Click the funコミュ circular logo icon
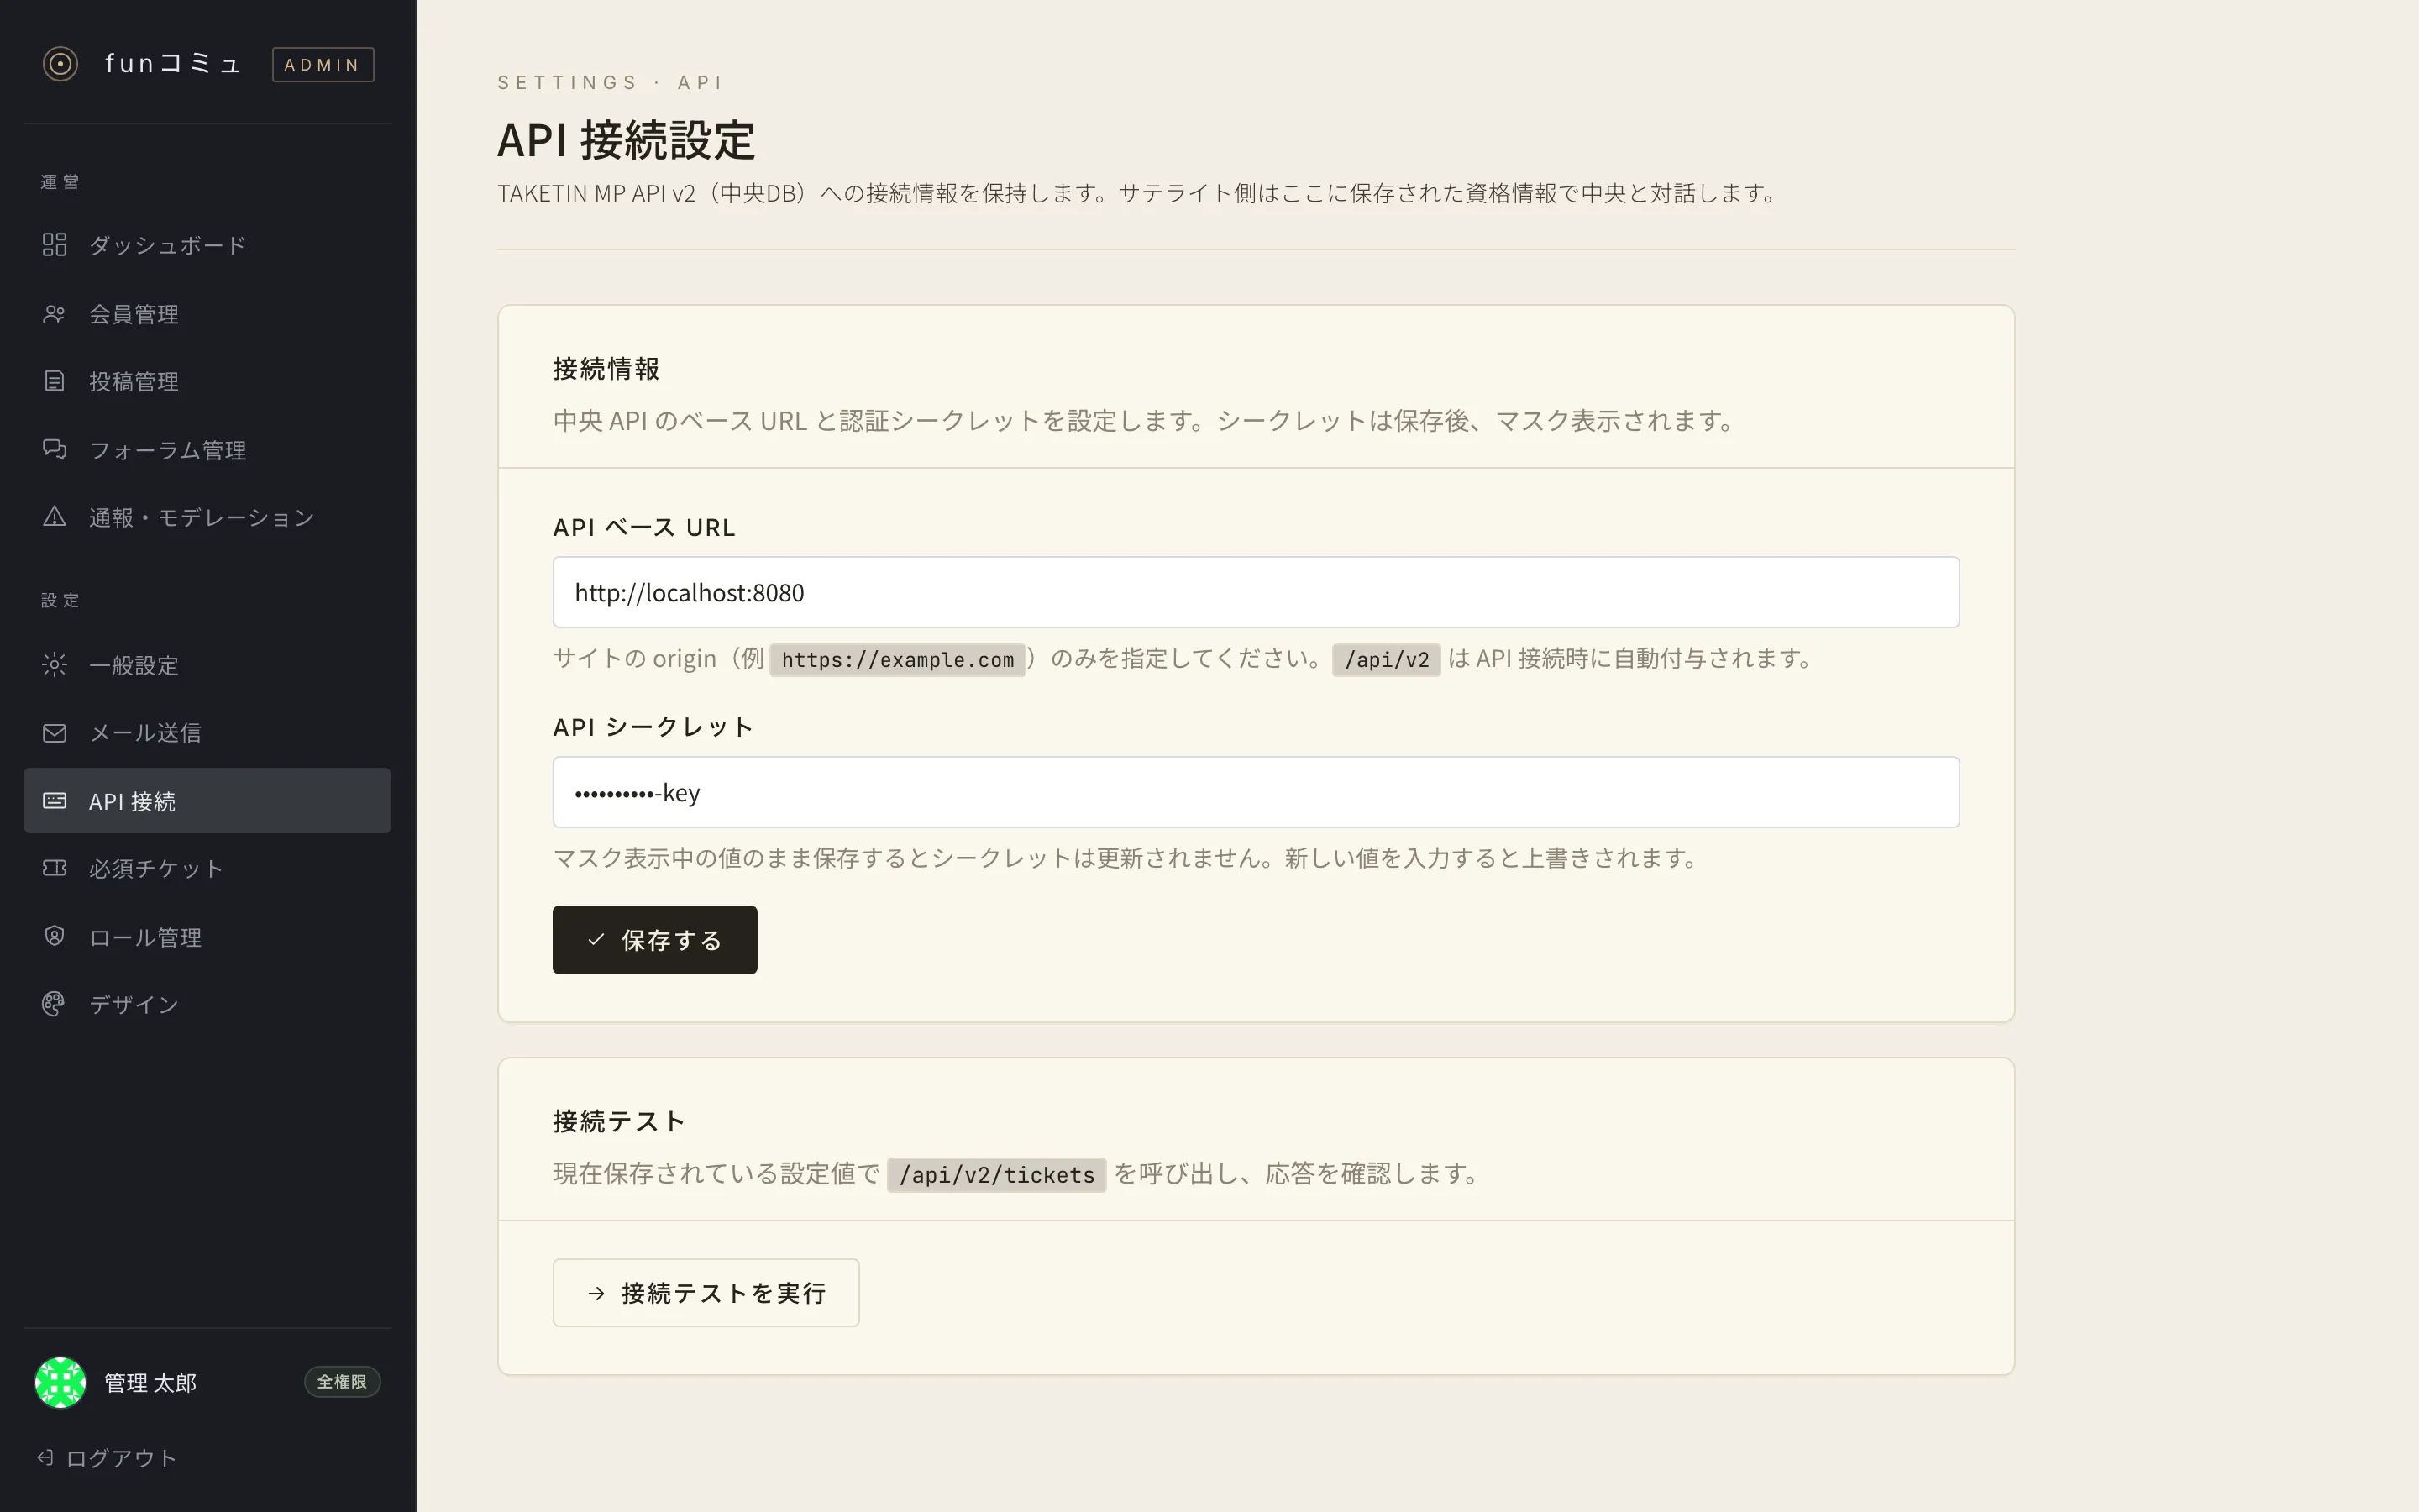Screen dimensions: 2419x1512 60,64
